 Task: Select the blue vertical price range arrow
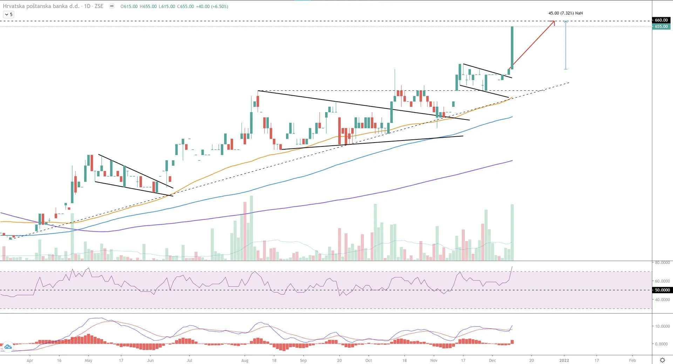[x=565, y=46]
